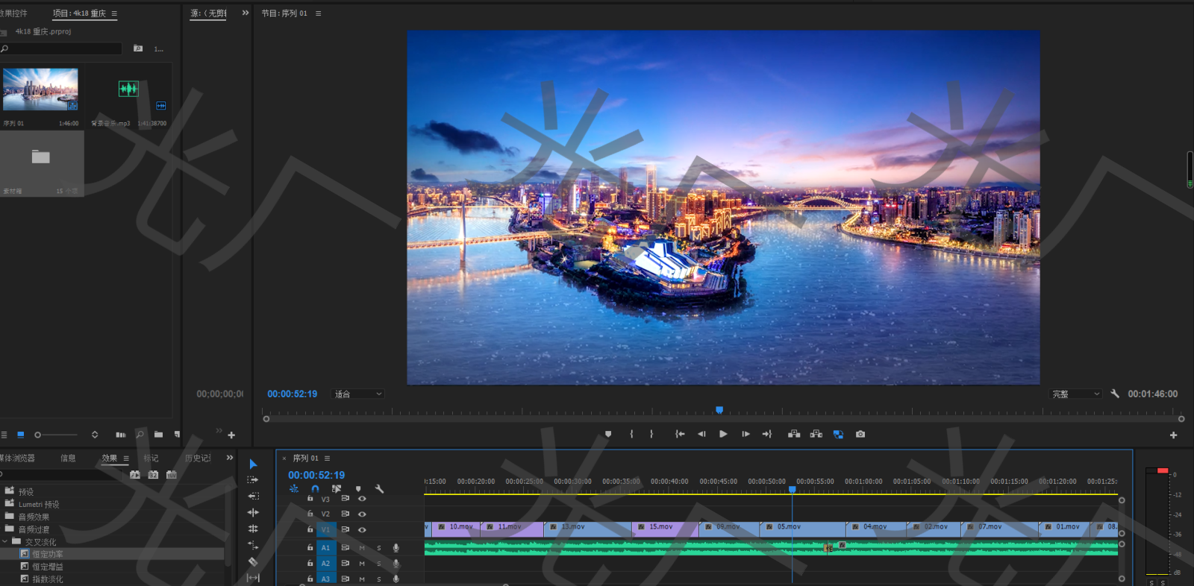Switch to 标记 tab
The height and width of the screenshot is (586, 1194).
[151, 459]
